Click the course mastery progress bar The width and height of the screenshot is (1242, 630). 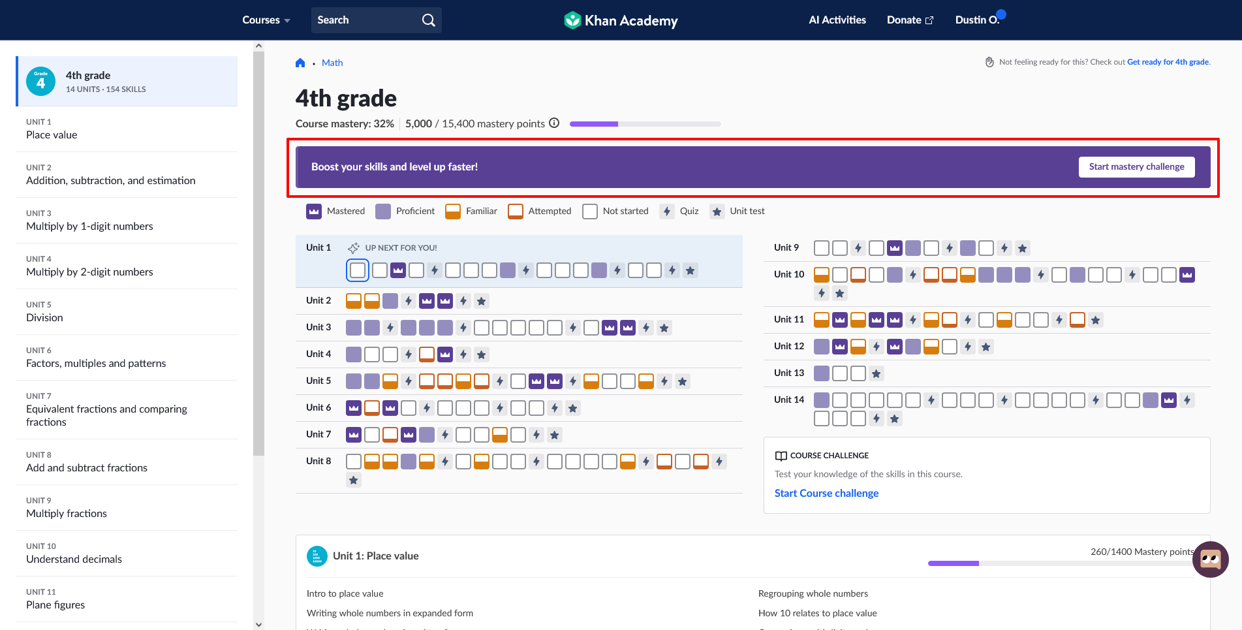[x=645, y=124]
